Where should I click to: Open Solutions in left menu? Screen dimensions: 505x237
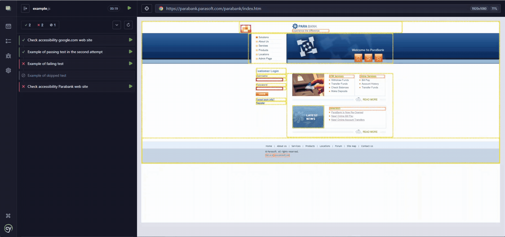point(263,37)
